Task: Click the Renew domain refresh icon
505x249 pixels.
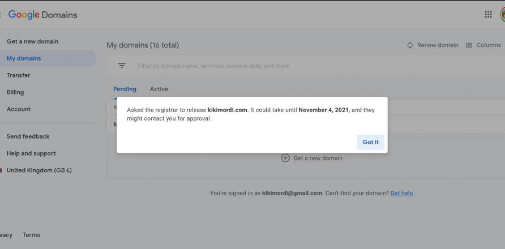Action: point(410,45)
